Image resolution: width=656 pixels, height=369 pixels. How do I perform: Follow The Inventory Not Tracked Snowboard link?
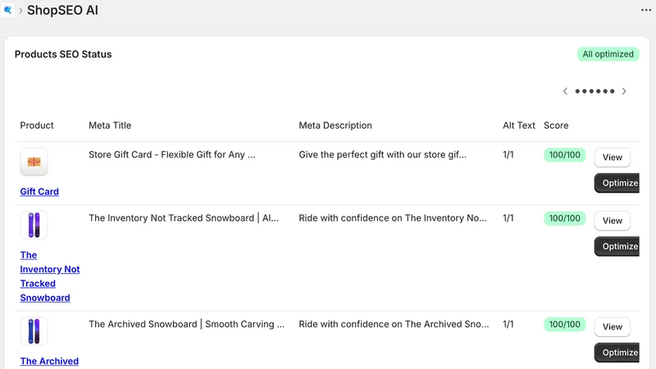coord(50,276)
